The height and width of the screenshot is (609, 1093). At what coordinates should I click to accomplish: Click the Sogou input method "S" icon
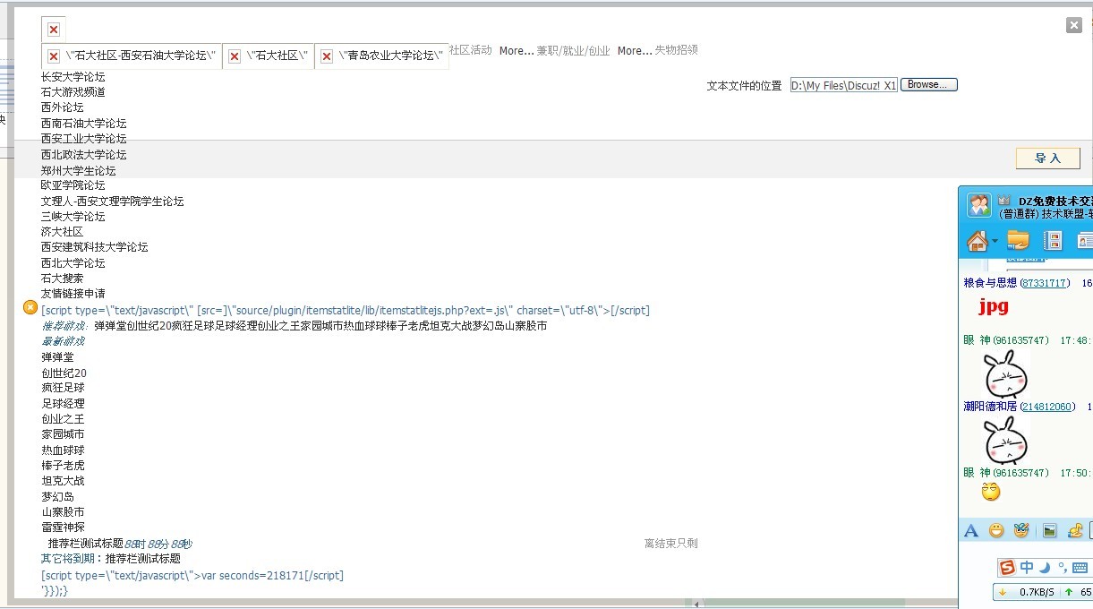click(1008, 568)
